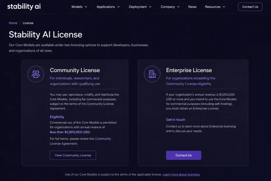Image resolution: width=271 pixels, height=181 pixels.
Task: Click 'Contact us to learn more' paragraph
Action: click(x=201, y=129)
